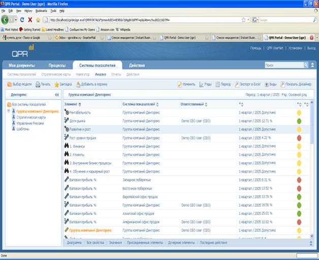319x260 pixels.
Task: Click the Выход logout link
Action: click(x=311, y=48)
